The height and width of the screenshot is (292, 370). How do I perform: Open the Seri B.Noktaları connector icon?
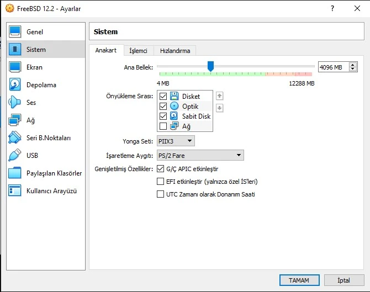(x=15, y=138)
